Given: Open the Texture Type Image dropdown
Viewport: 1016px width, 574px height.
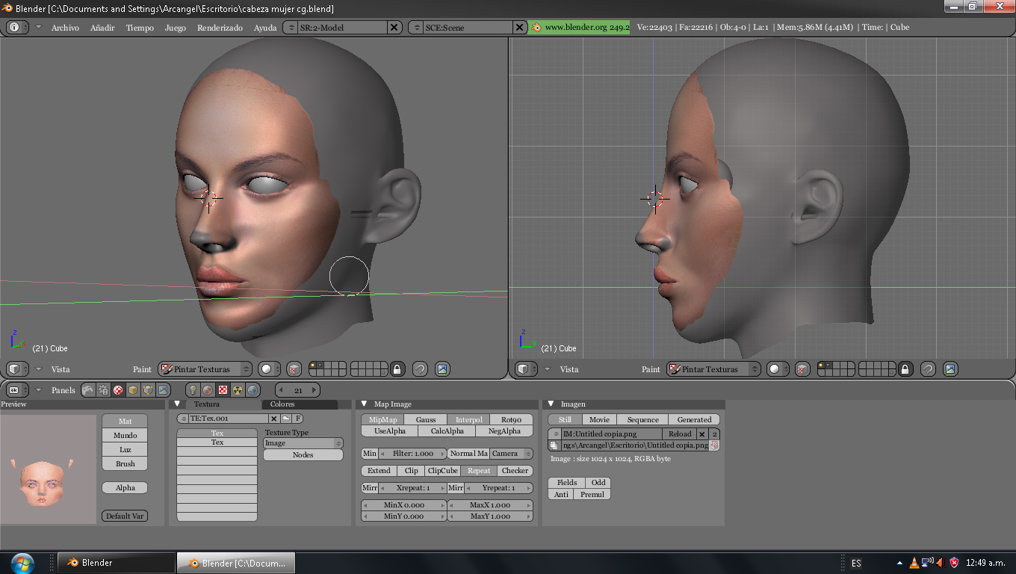Looking at the screenshot, I should (303, 443).
